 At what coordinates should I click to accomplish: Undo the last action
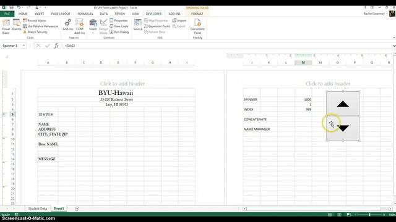19,7
